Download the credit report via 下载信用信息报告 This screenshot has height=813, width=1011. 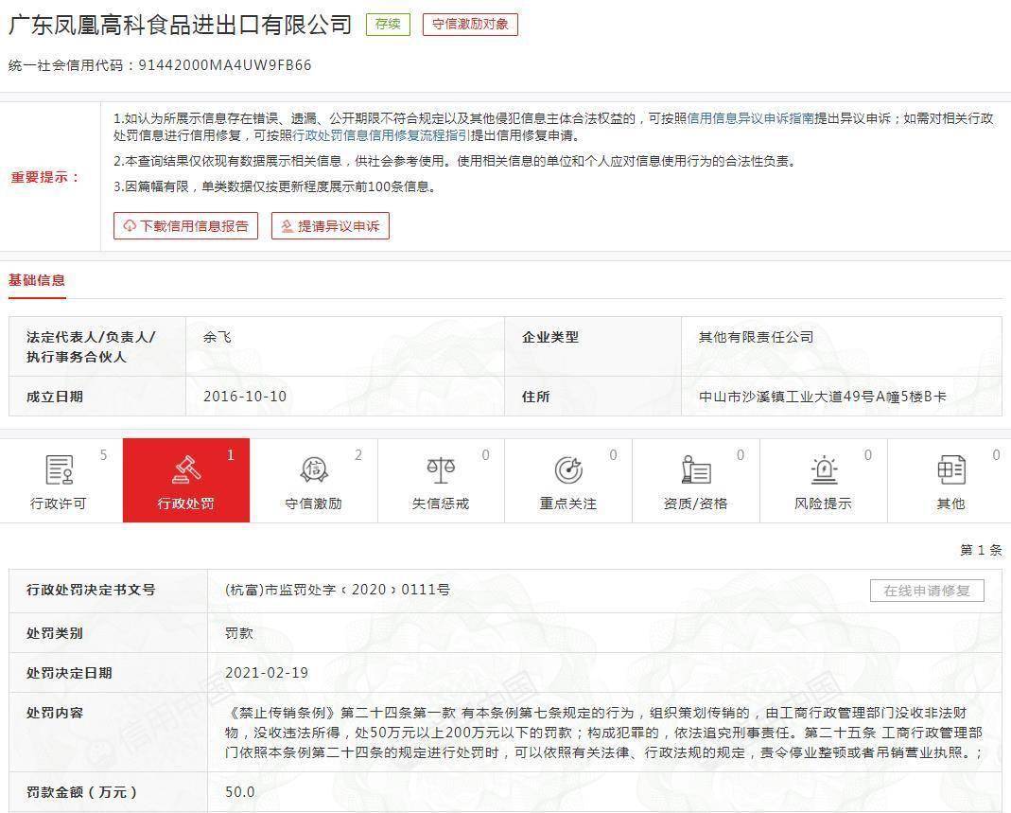(185, 226)
